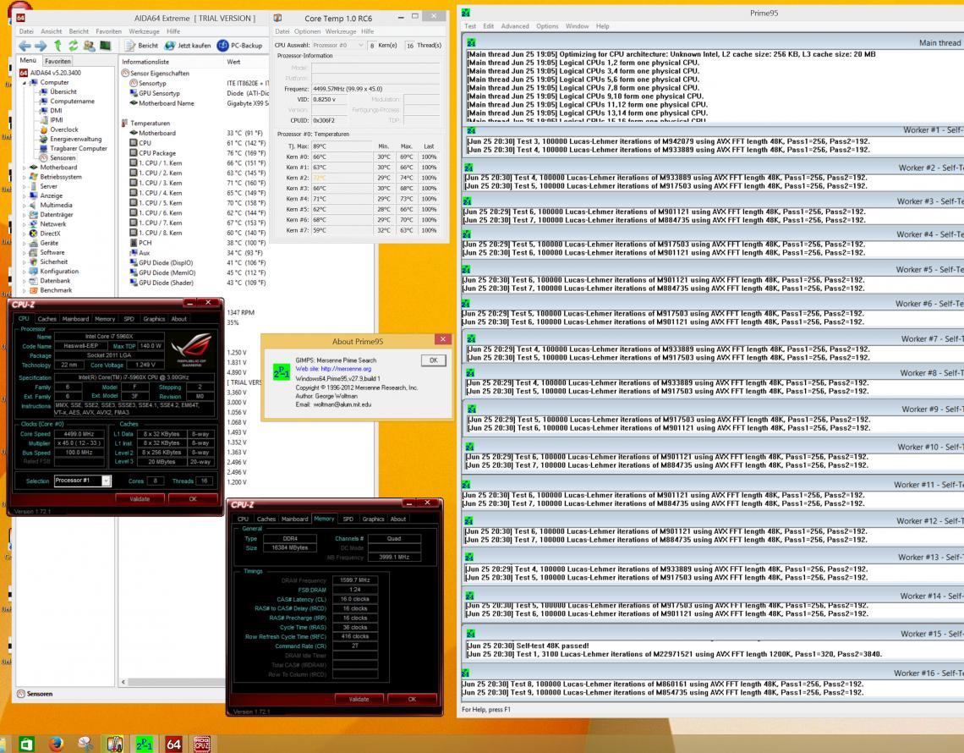Image resolution: width=964 pixels, height=753 pixels.
Task: Select GPU Diode (Shader) row
Action: [x=197, y=283]
